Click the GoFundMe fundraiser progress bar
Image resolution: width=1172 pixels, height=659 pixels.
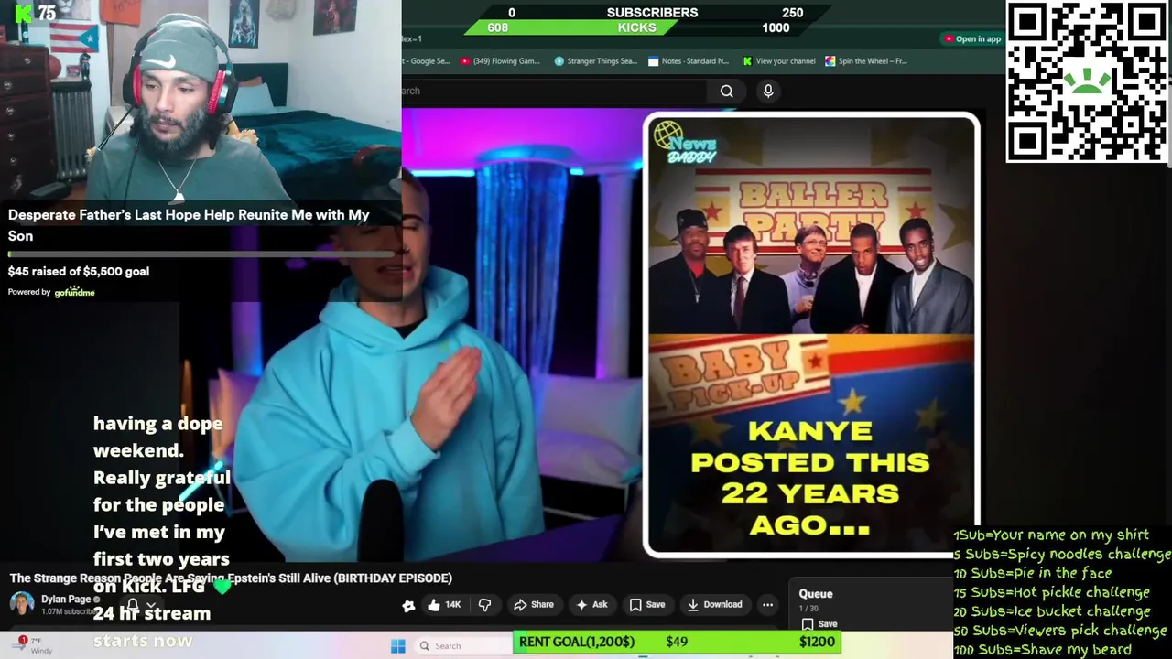pos(200,253)
